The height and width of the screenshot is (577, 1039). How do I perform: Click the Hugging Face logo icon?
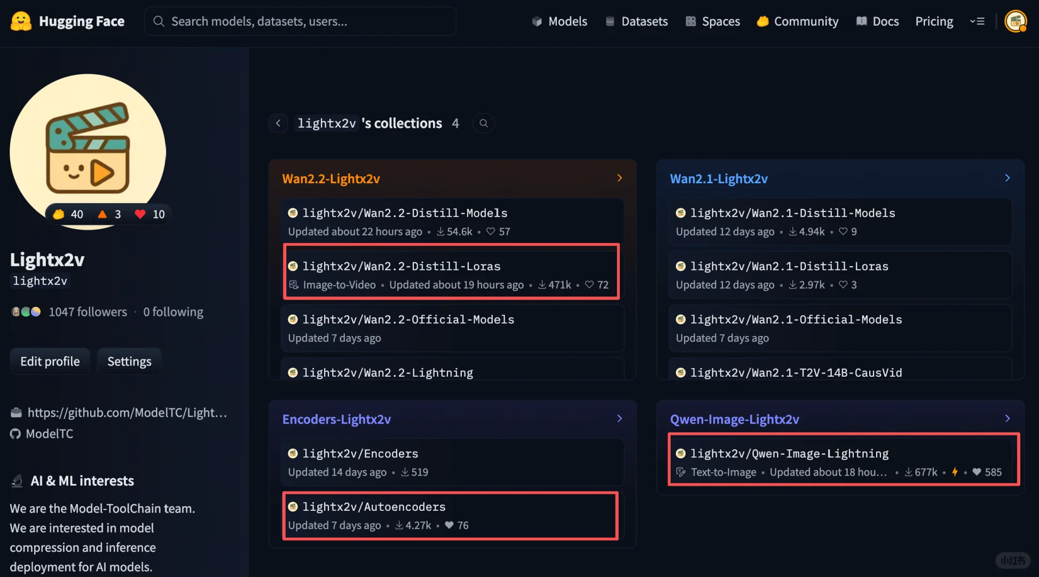[21, 21]
